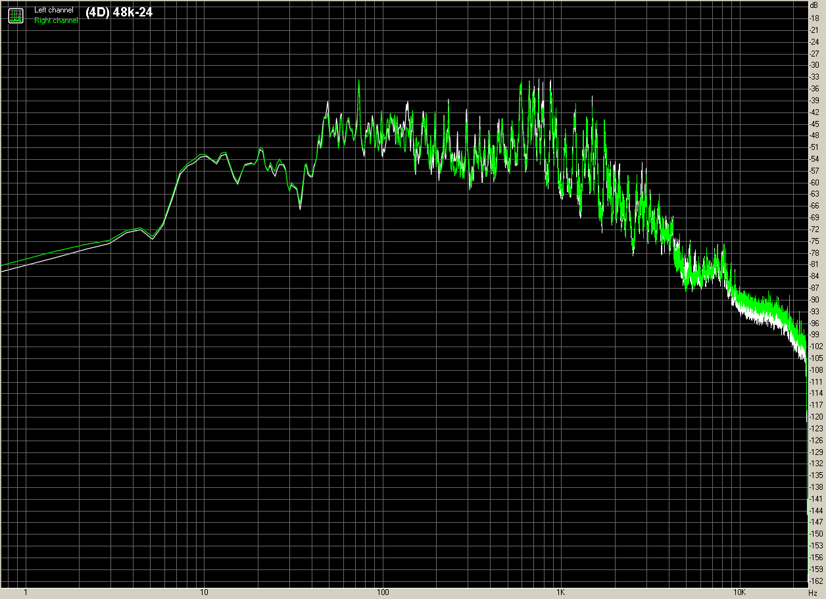Click the "1K" frequency axis label
Image resolution: width=826 pixels, height=599 pixels.
coord(561,593)
